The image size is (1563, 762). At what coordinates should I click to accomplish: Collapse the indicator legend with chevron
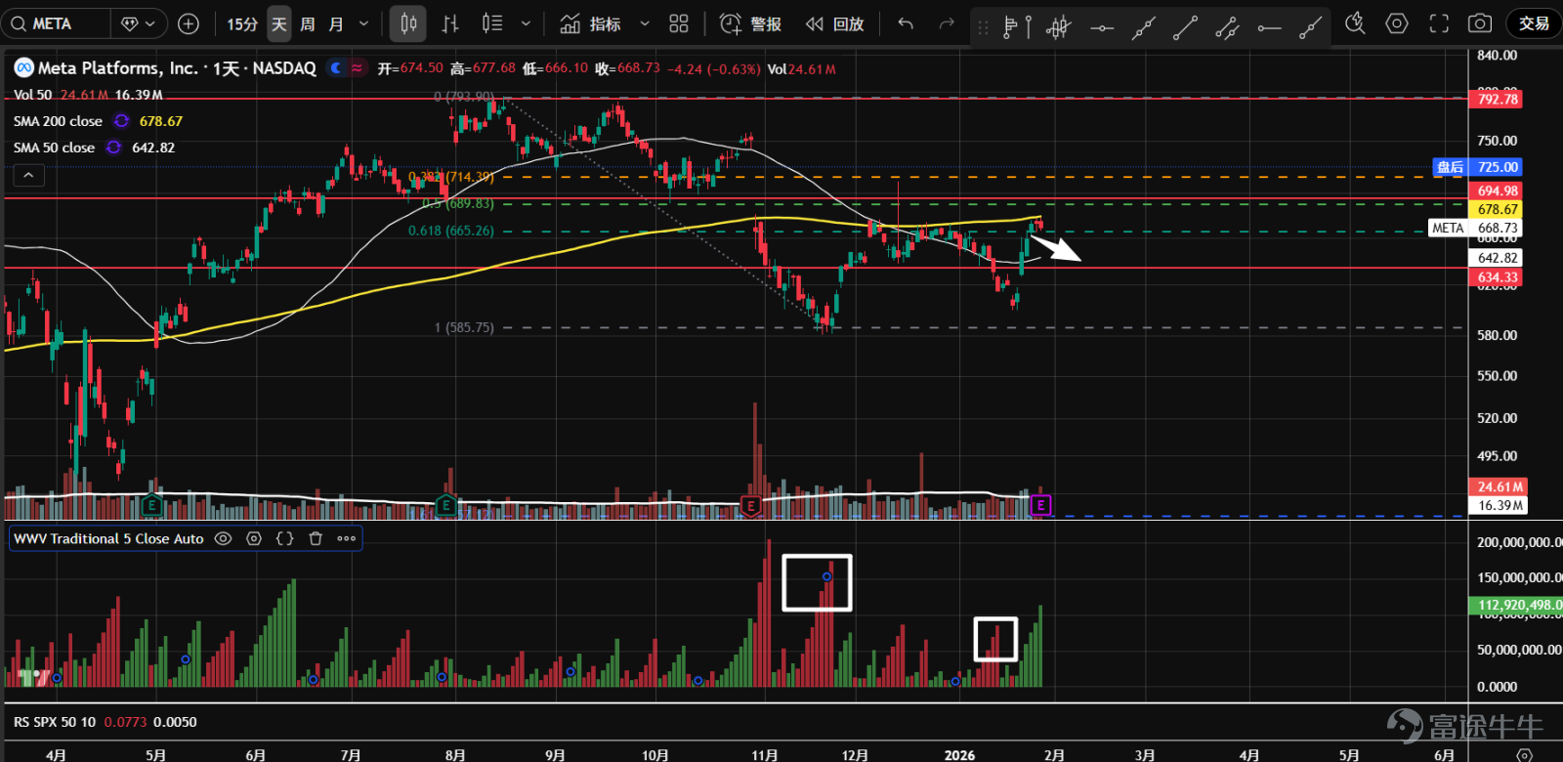[28, 175]
